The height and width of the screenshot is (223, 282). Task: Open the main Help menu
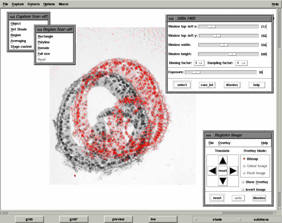(275, 4)
